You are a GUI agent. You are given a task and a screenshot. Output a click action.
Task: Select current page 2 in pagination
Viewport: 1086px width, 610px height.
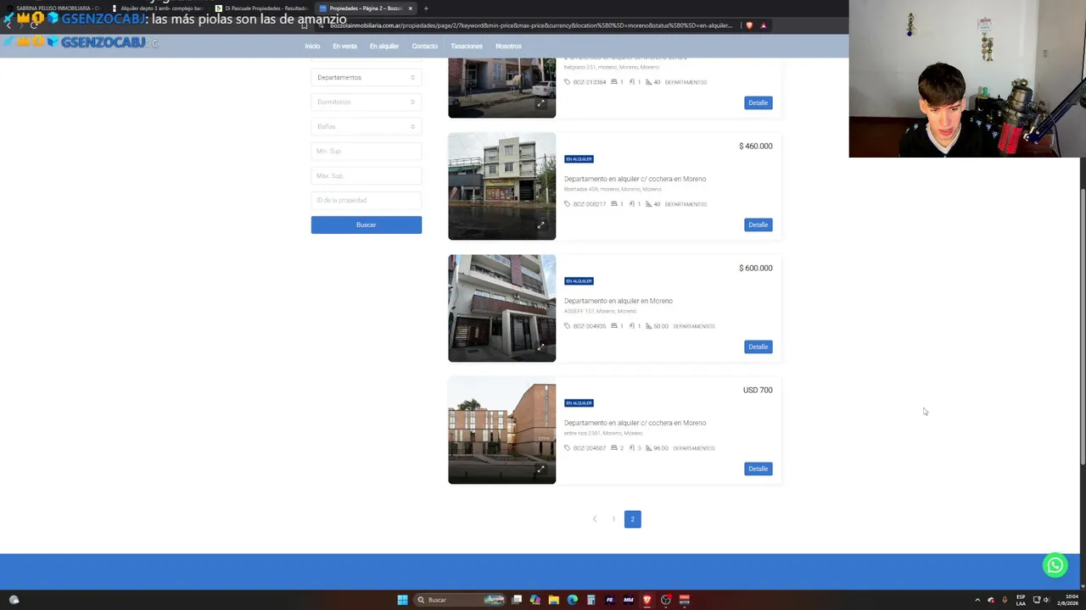pyautogui.click(x=632, y=518)
